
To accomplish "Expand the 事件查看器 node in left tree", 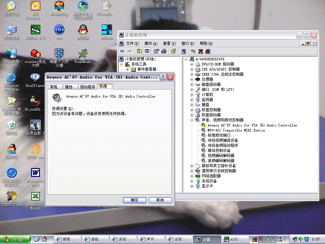I will click(128, 69).
